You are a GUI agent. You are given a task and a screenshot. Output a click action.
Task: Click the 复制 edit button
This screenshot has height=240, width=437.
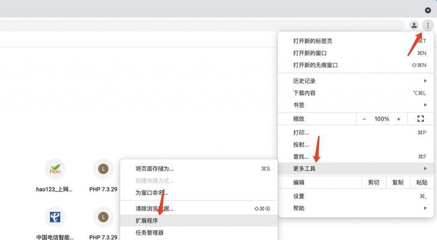click(398, 182)
